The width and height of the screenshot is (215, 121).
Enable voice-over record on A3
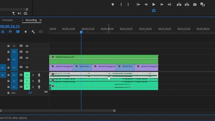[39, 87]
